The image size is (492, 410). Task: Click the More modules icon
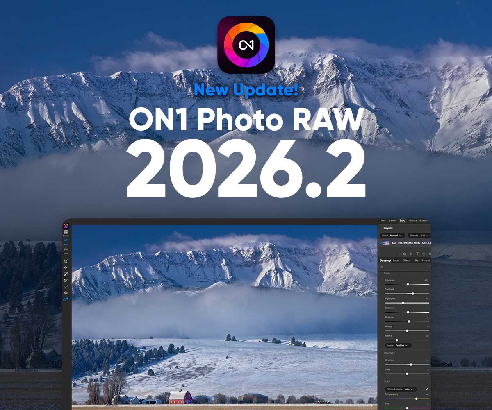(66, 250)
